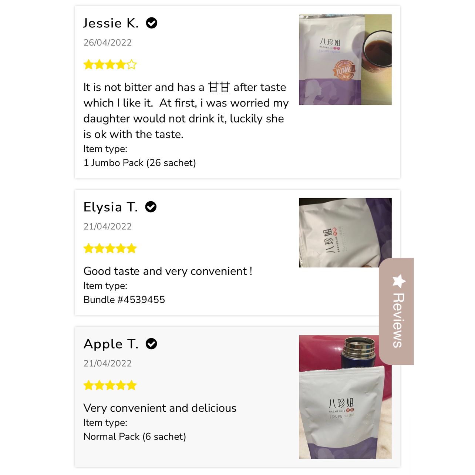The width and height of the screenshot is (475, 475).
Task: Open Jessie K.'s jumbo pack photo
Action: (345, 60)
